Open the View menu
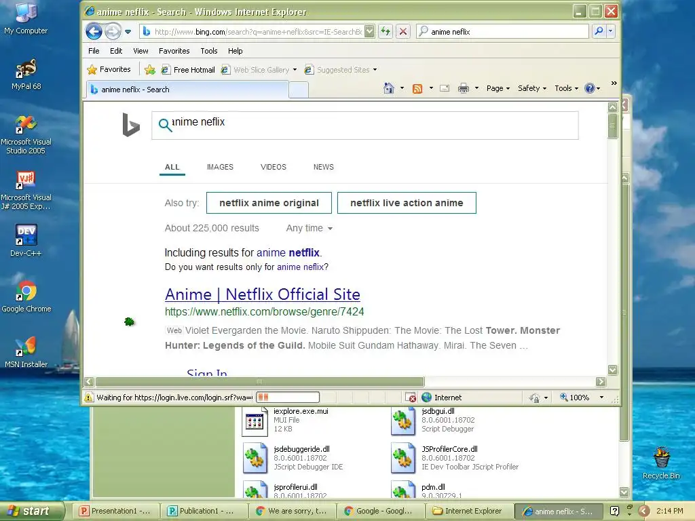Screen dimensions: 695x521 140,51
